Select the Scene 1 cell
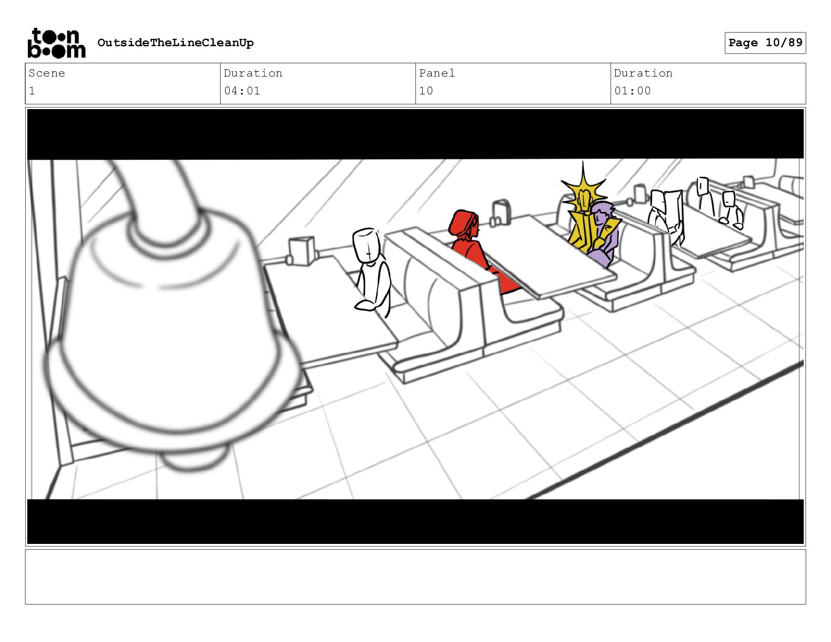This screenshot has height=642, width=831. pos(123,83)
